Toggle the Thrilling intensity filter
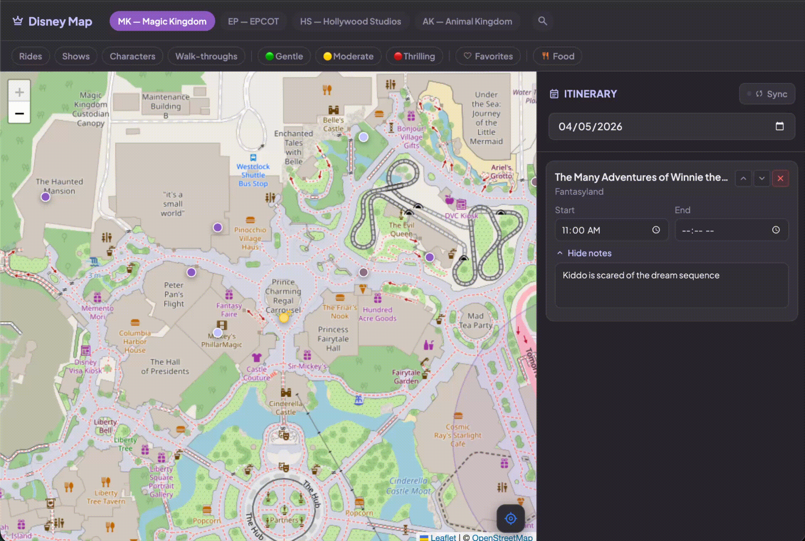 [414, 56]
